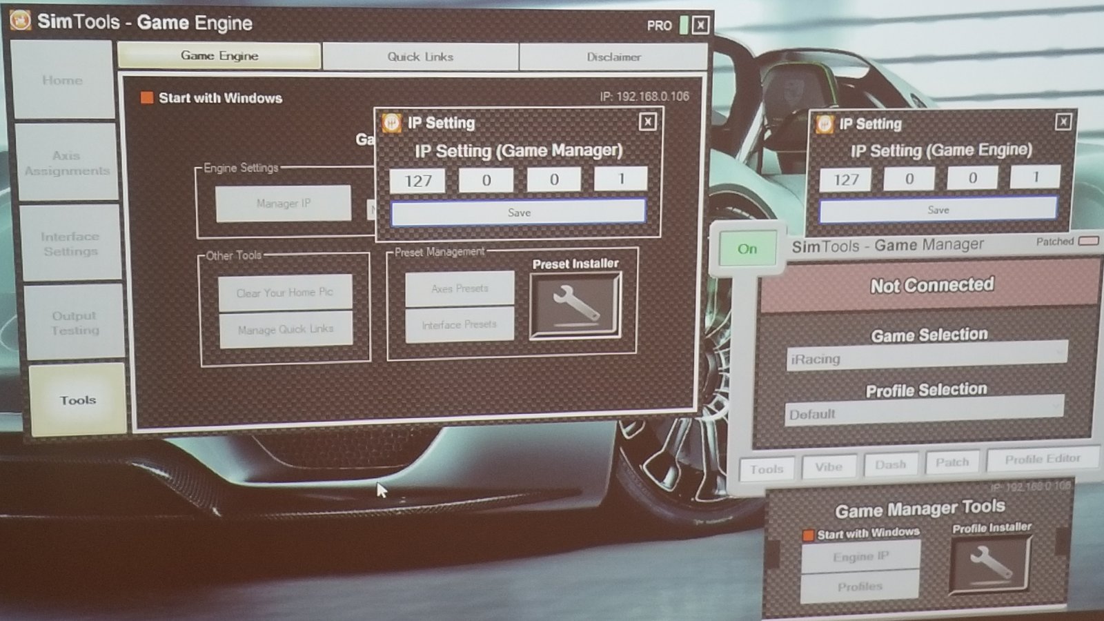Save the Game Manager IP setting
This screenshot has width=1104, height=621.
tap(519, 213)
